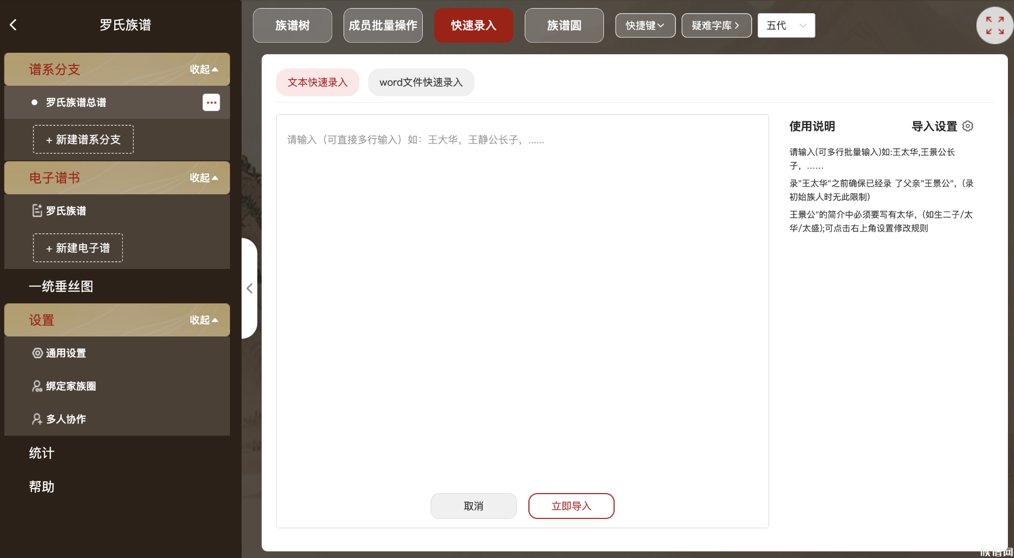
Task: Collapse the 设置 section
Action: tap(203, 320)
